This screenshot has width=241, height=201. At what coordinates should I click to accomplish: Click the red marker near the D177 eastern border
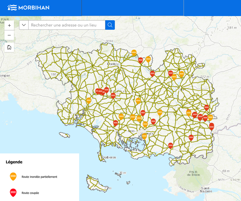point(212,126)
